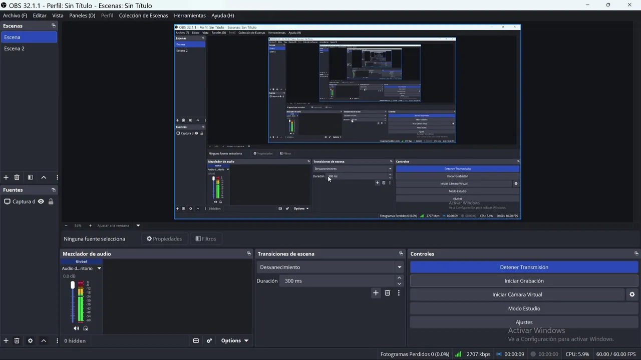The height and width of the screenshot is (360, 641).
Task: Add a transition with the plus icon
Action: [376, 293]
